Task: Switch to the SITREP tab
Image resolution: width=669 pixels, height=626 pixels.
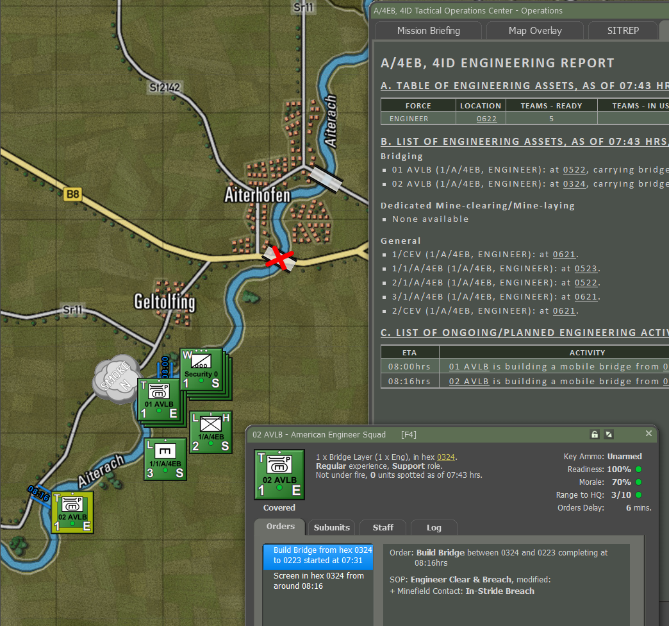Action: tap(622, 30)
